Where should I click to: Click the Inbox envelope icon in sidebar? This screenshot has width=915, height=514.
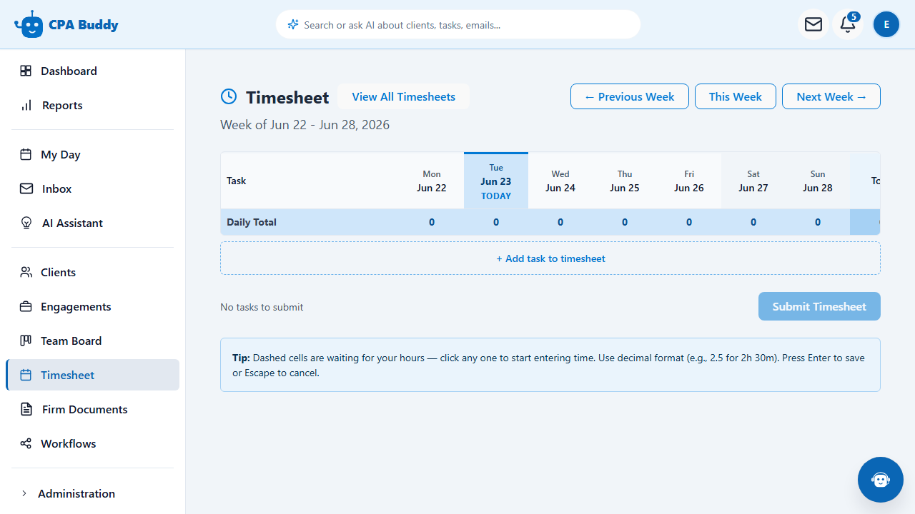click(x=26, y=188)
